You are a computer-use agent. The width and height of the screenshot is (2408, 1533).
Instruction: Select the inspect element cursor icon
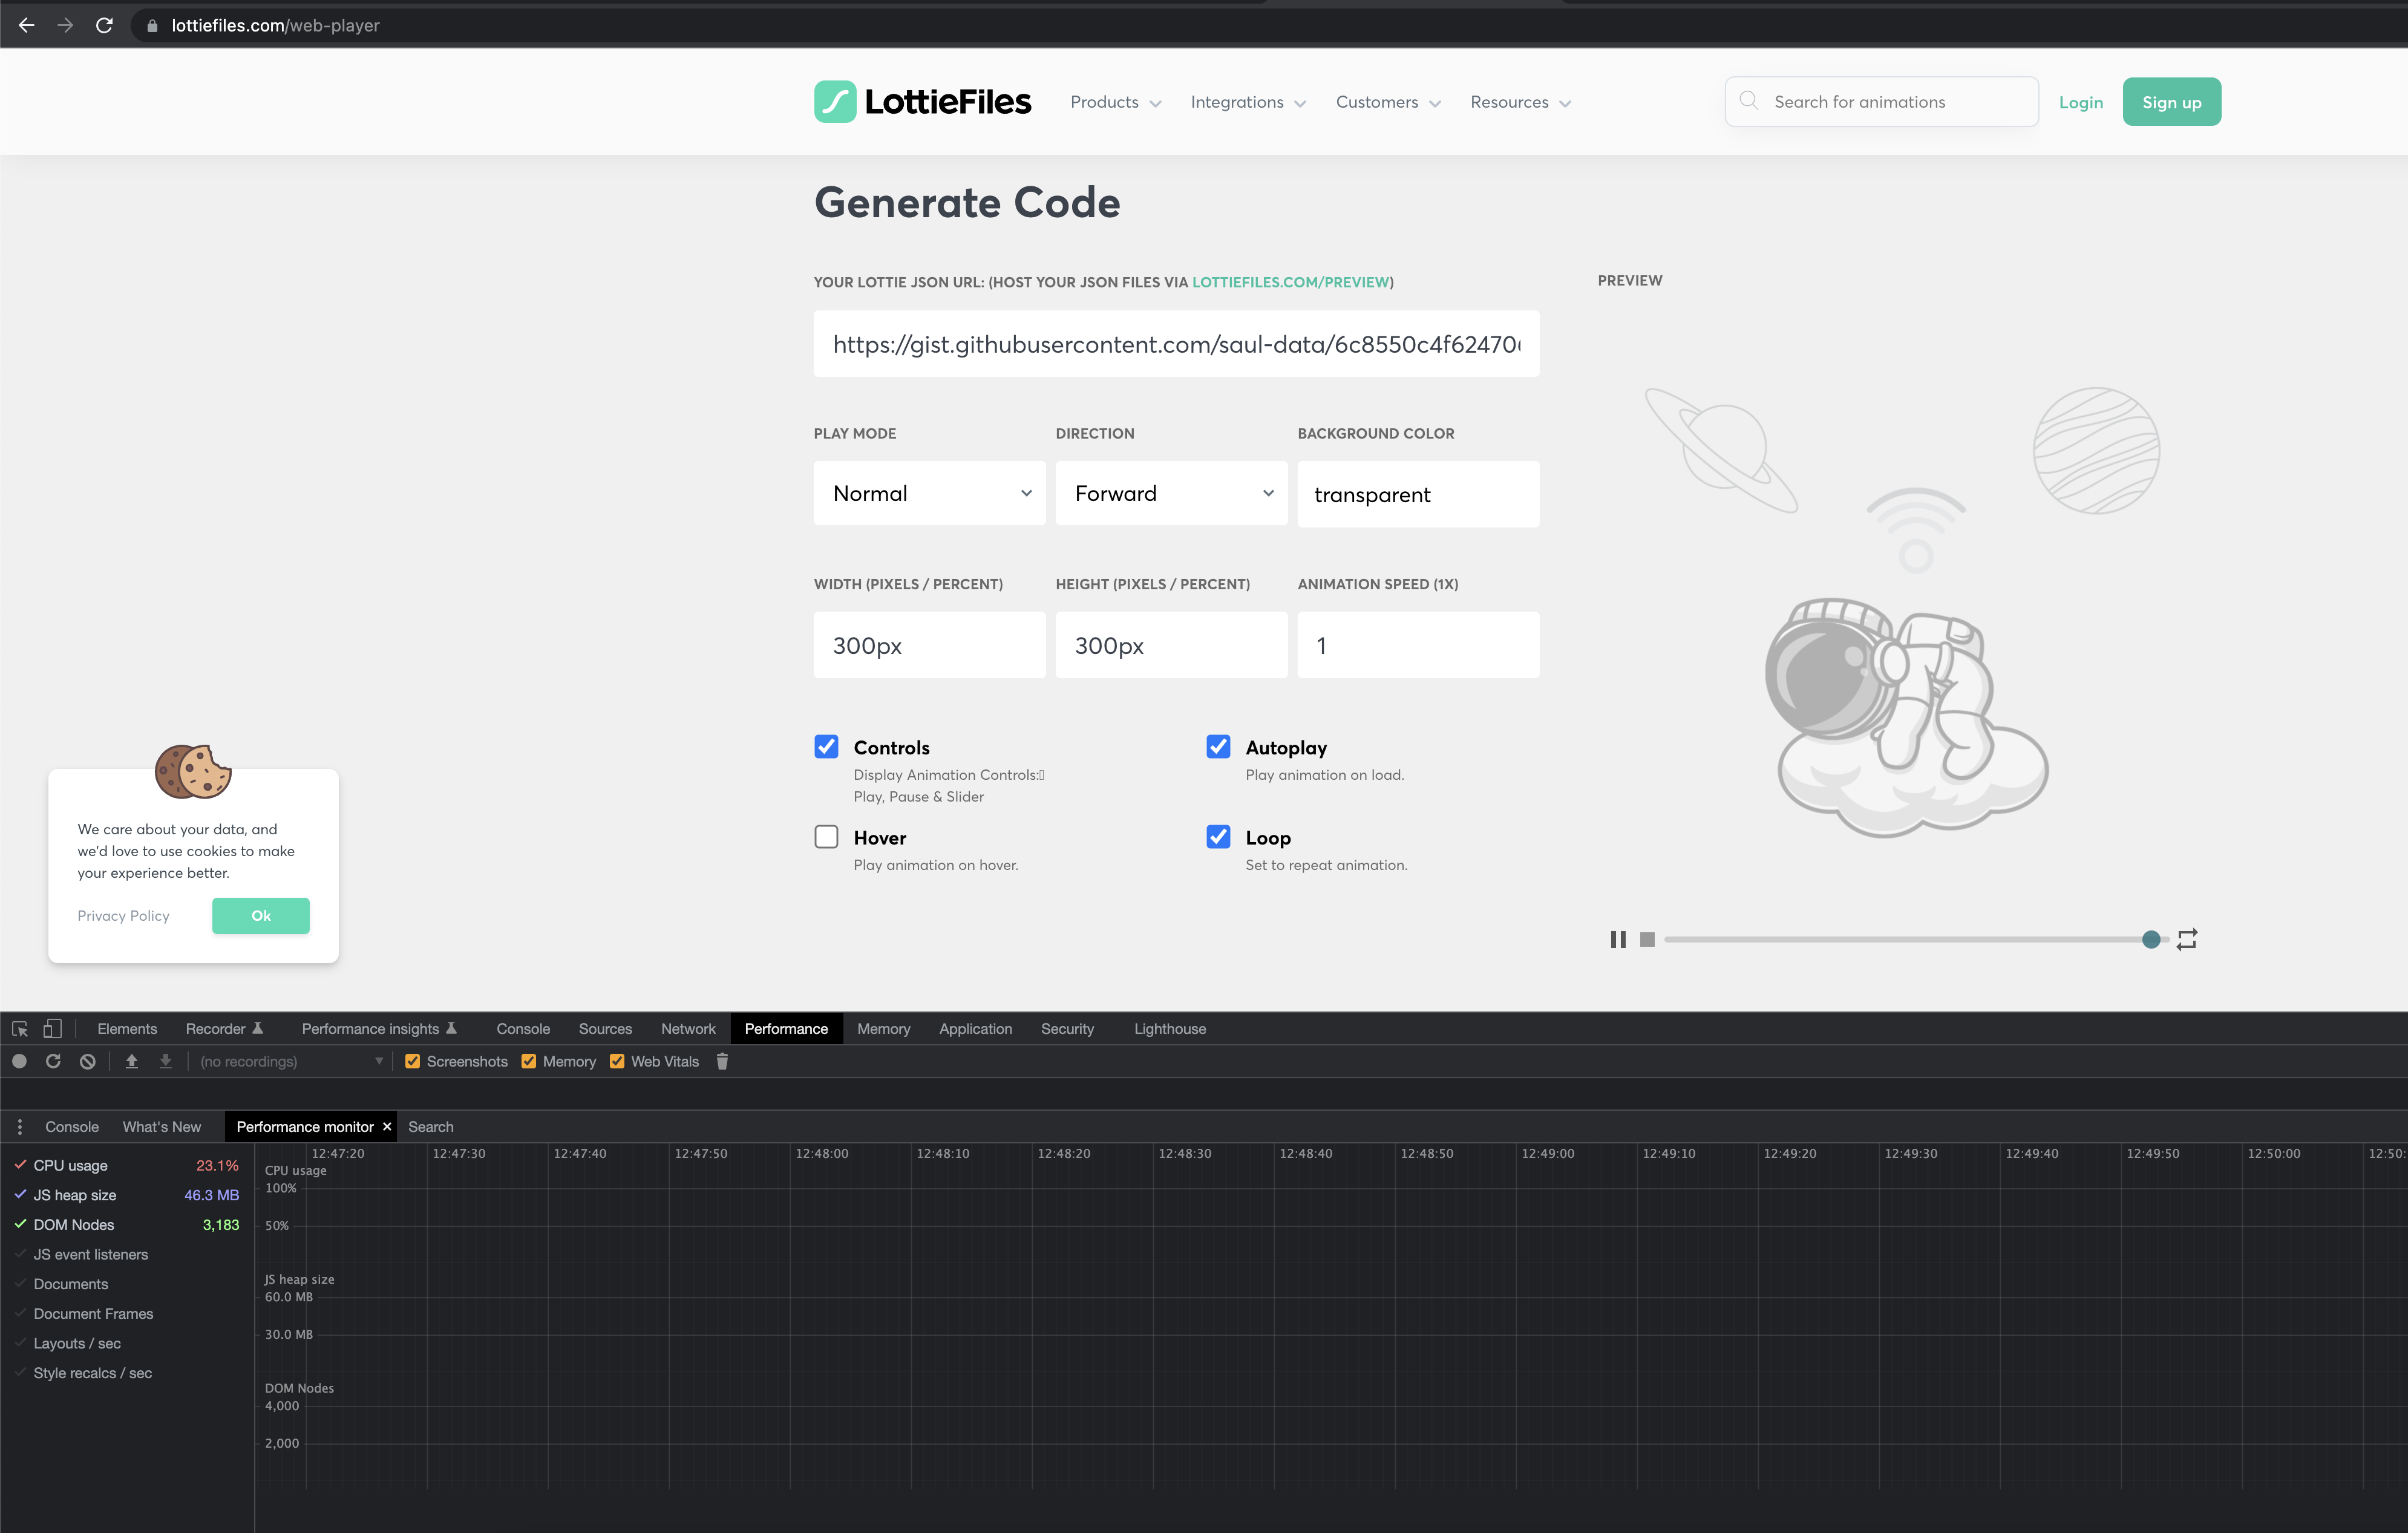pos(19,1028)
